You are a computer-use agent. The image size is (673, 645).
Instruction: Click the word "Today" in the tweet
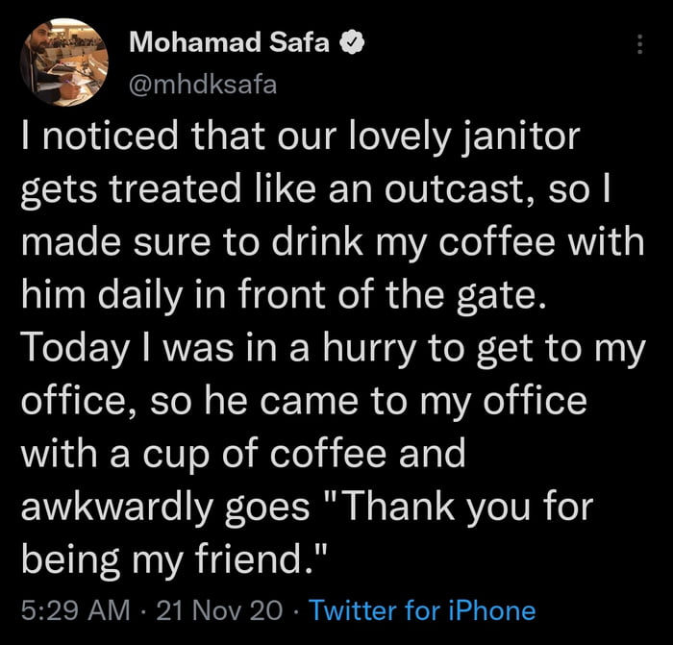pos(68,347)
